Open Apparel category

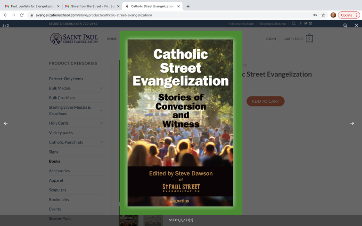click(56, 180)
